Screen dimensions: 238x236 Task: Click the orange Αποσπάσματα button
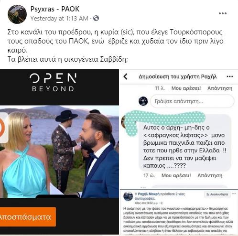click(27, 217)
